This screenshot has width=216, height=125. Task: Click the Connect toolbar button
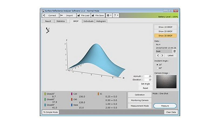click(50, 16)
